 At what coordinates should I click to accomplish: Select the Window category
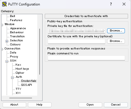(9, 24)
